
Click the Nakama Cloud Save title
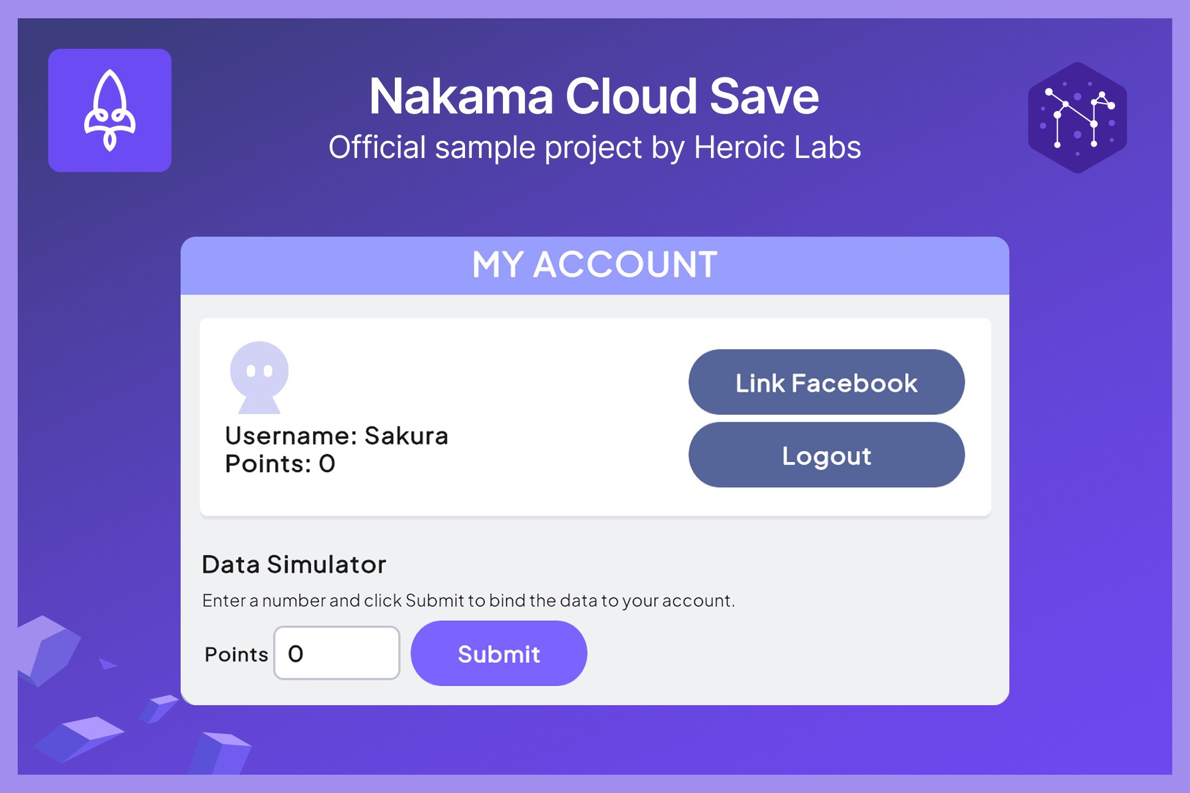[x=595, y=96]
